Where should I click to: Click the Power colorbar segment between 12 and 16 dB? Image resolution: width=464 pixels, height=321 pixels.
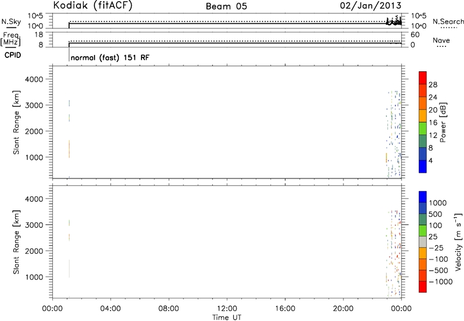pos(423,128)
